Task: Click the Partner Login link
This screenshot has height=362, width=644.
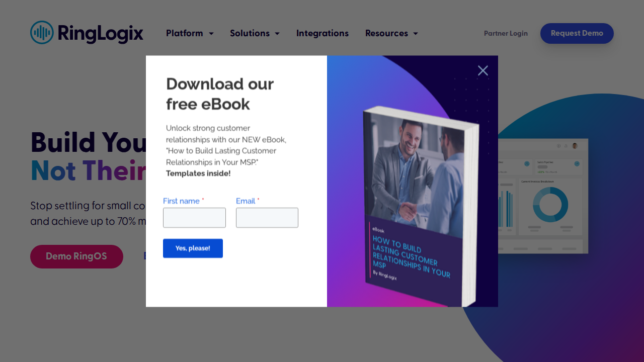Action: pos(506,33)
